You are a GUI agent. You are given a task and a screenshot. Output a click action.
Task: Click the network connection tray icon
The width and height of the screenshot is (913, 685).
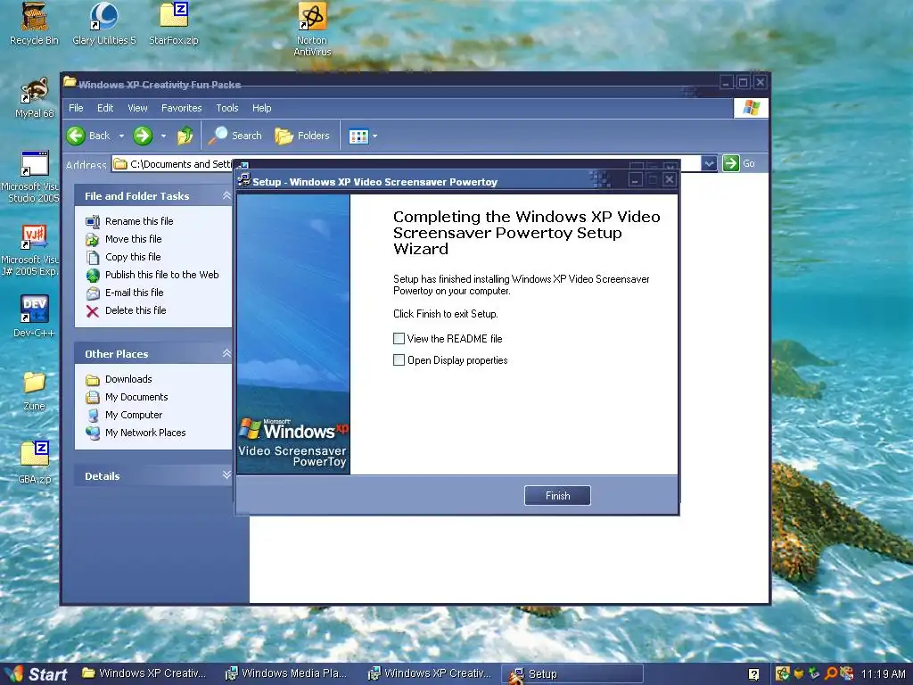pos(847,674)
